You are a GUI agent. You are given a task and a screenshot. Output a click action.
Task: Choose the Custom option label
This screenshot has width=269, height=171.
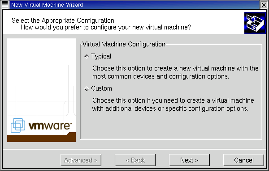[101, 88]
